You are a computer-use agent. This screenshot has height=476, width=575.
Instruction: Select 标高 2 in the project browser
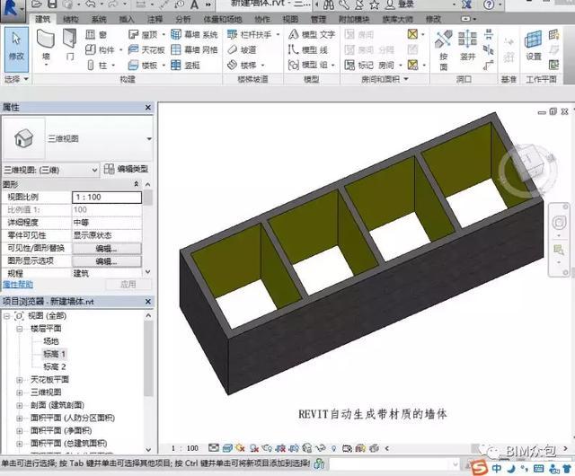click(x=55, y=367)
